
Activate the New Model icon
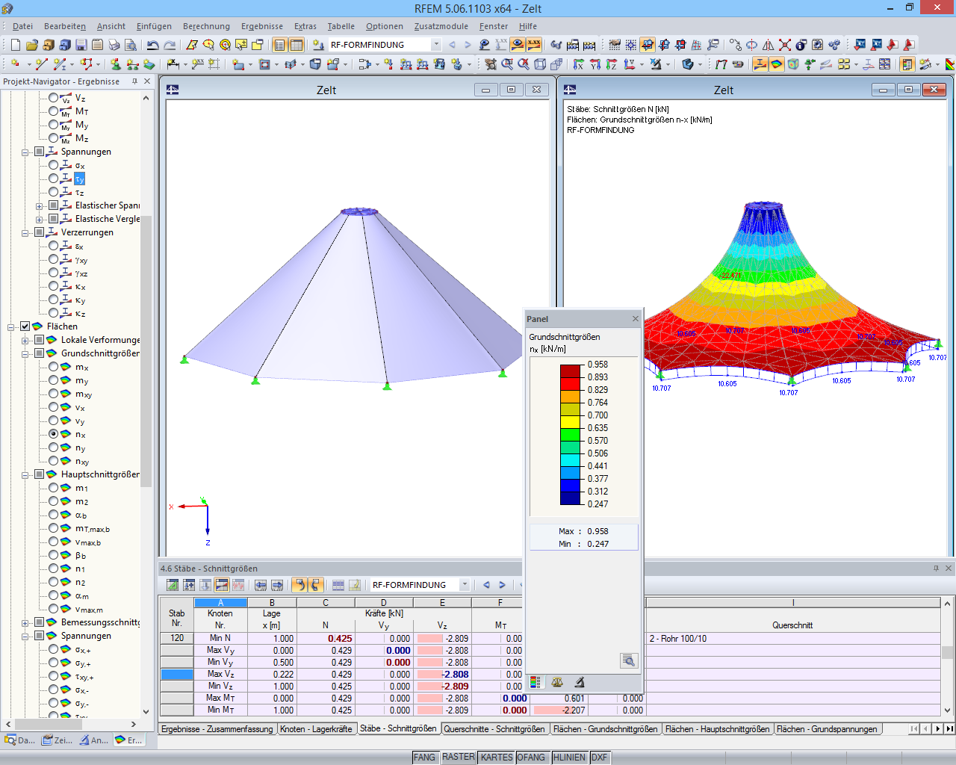tap(14, 44)
